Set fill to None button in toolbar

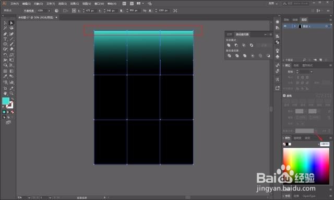[x=13, y=112]
